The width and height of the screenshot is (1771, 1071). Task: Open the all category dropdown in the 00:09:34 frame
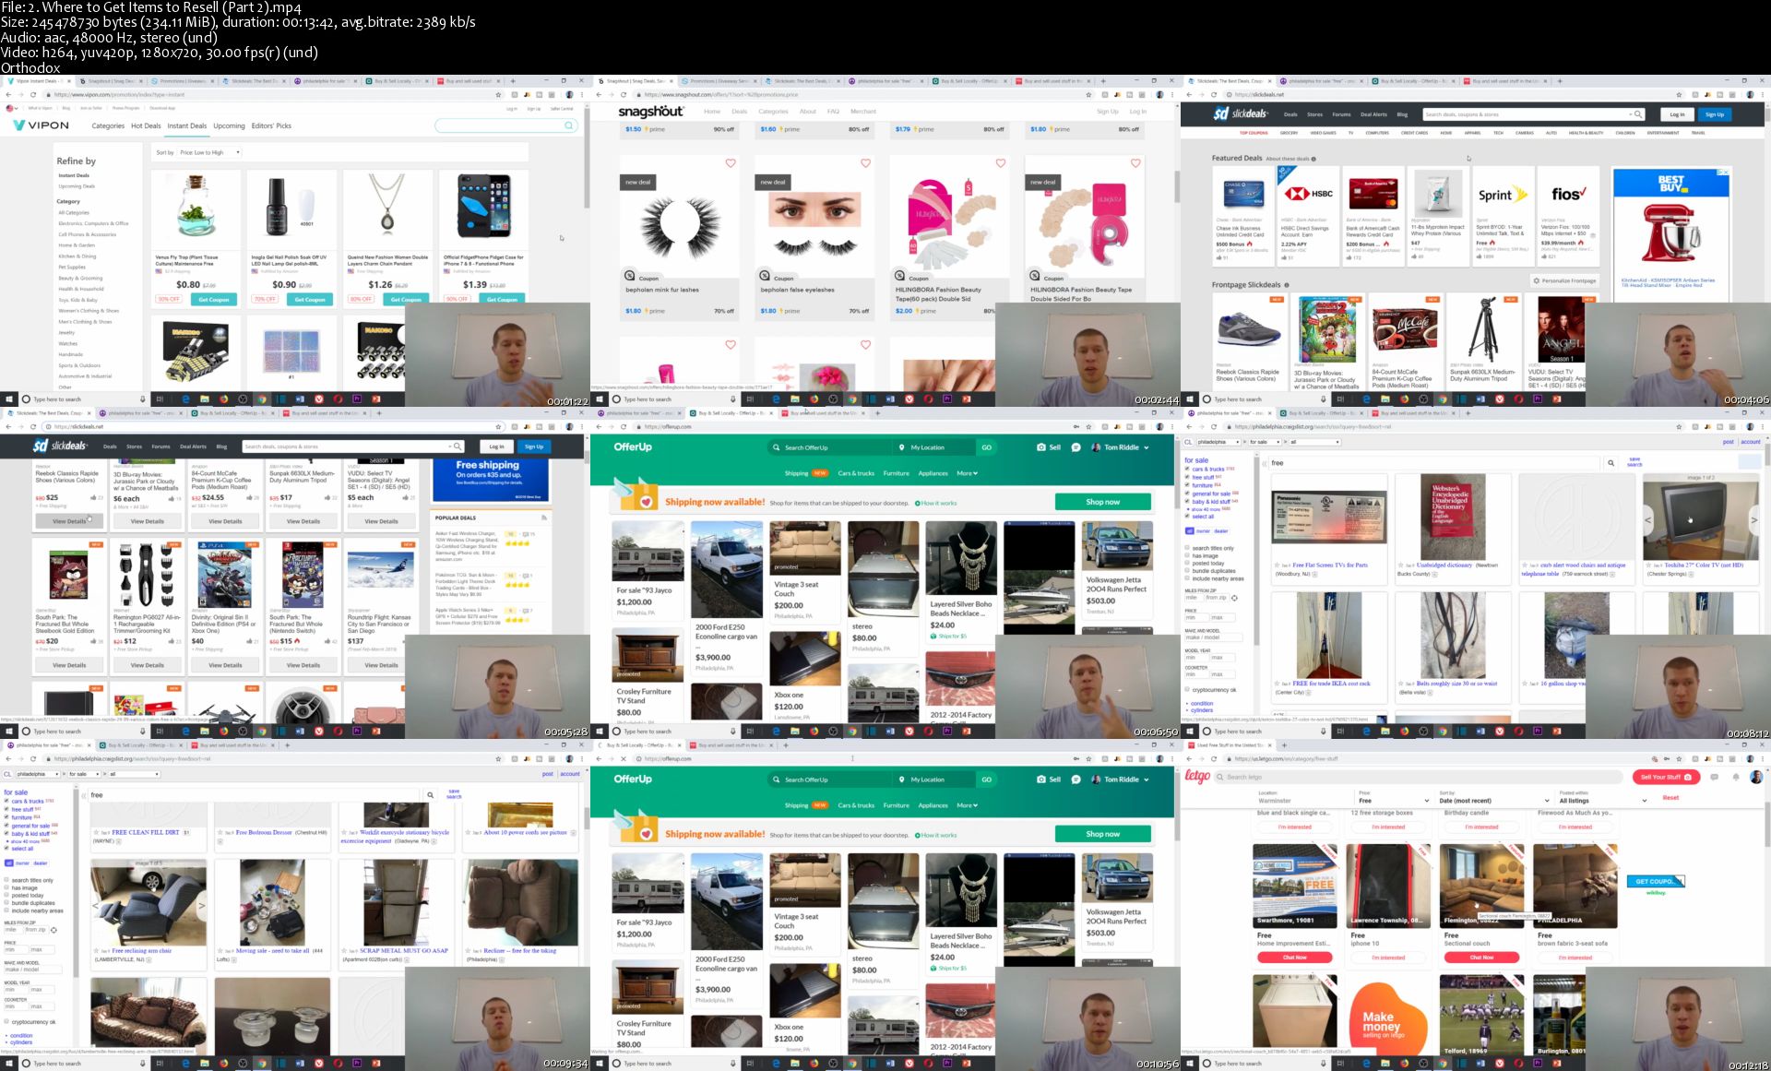click(133, 774)
